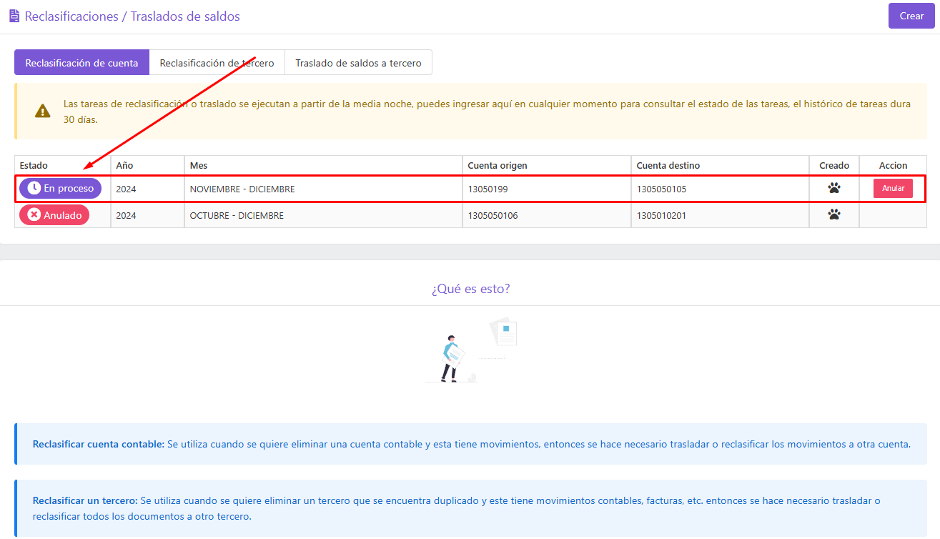Select destination account 1305010201 cell
Screen dimensions: 940x539
point(720,215)
